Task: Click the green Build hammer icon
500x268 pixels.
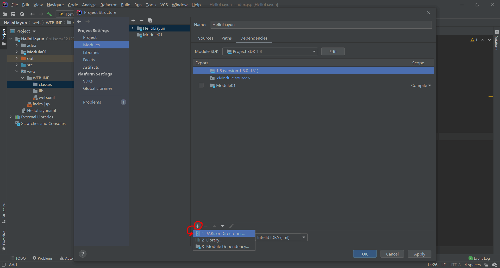Action: (49, 14)
